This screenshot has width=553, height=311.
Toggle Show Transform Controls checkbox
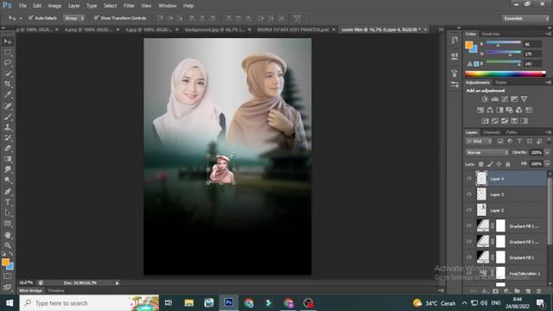(x=96, y=17)
